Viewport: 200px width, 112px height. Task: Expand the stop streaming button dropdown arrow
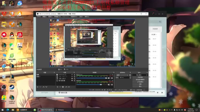point(146,75)
